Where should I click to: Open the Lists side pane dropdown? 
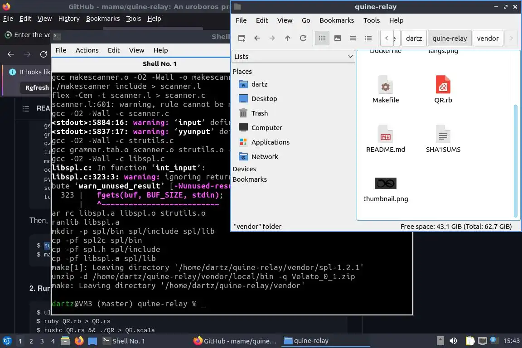click(x=293, y=57)
